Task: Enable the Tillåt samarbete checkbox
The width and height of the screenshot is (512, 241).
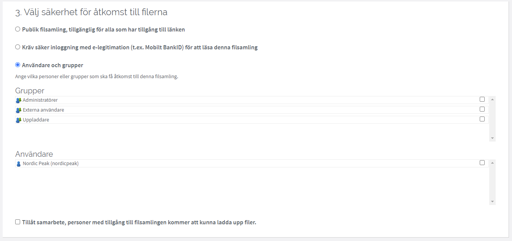Action: [x=17, y=222]
